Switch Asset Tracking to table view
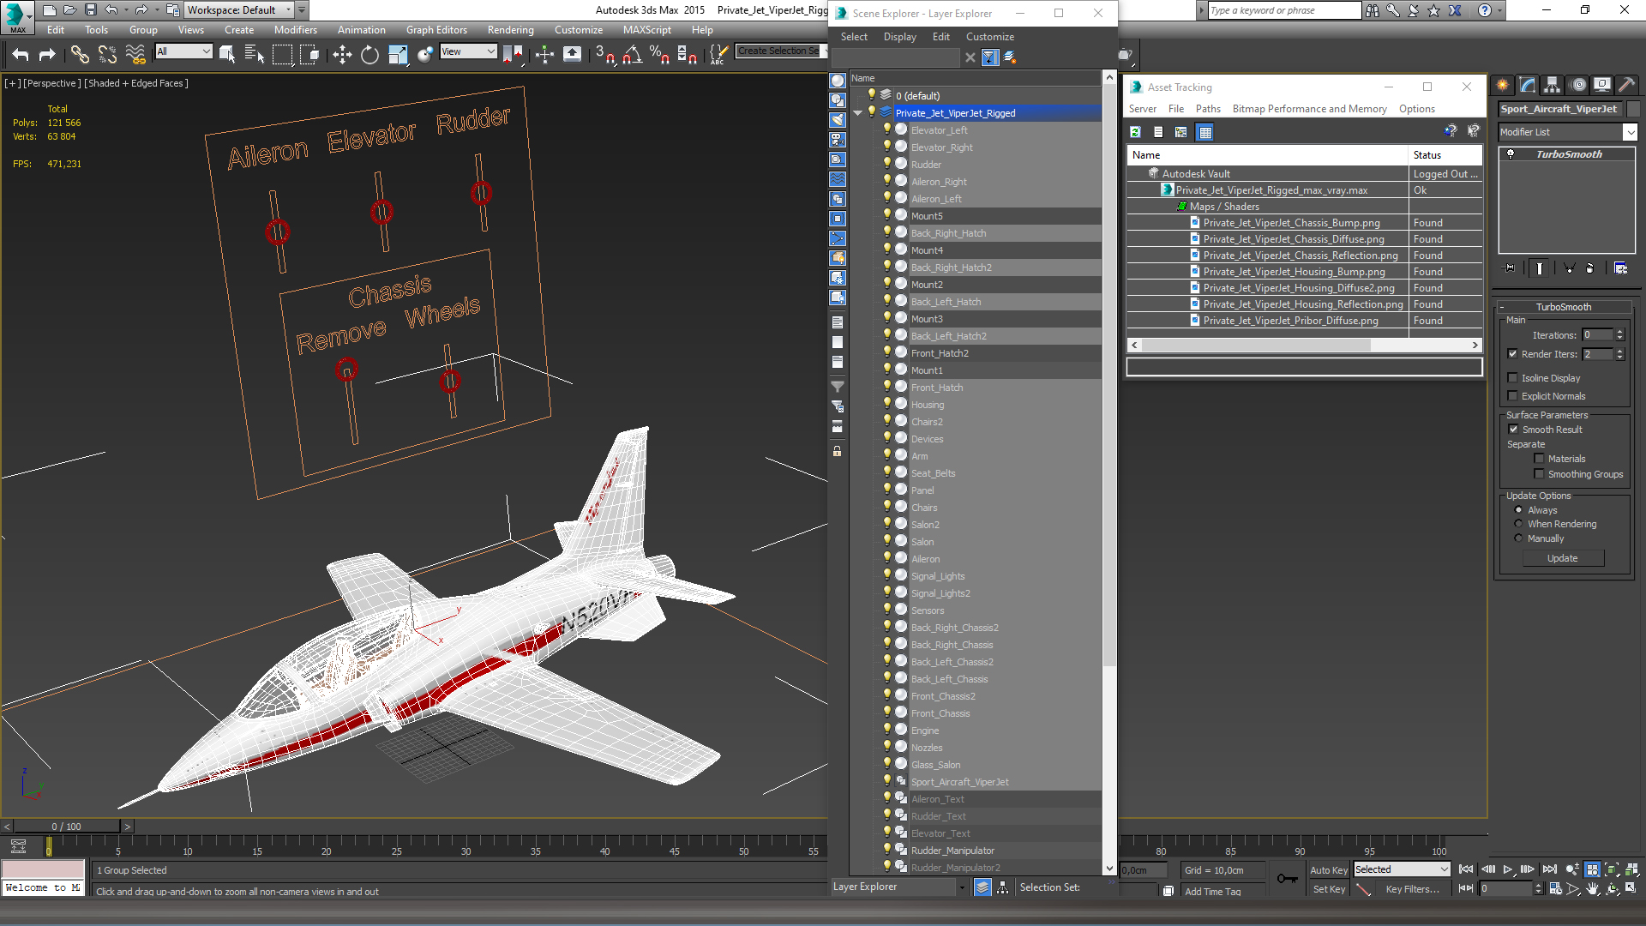The height and width of the screenshot is (926, 1646). pos(1205,132)
